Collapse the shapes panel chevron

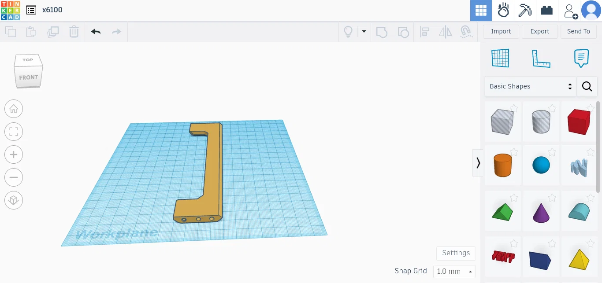[478, 163]
